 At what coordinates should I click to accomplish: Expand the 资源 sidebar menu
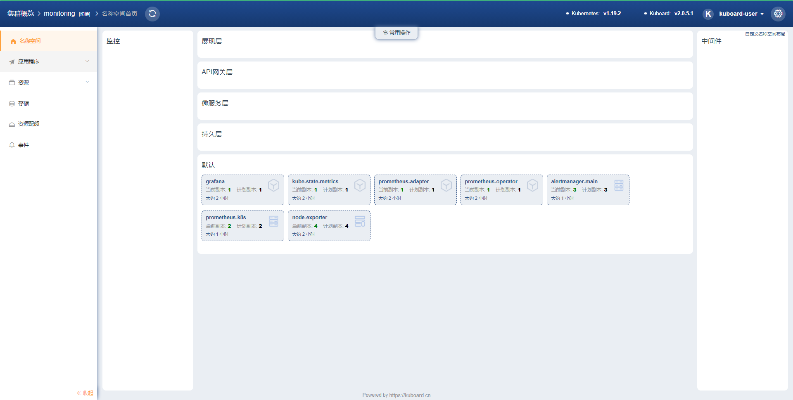(x=49, y=83)
